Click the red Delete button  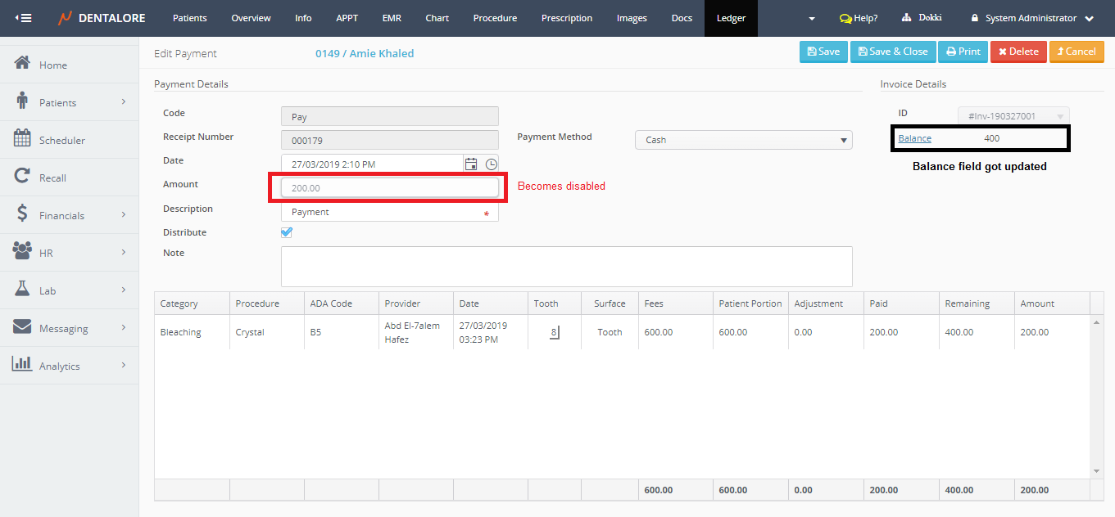click(1018, 52)
